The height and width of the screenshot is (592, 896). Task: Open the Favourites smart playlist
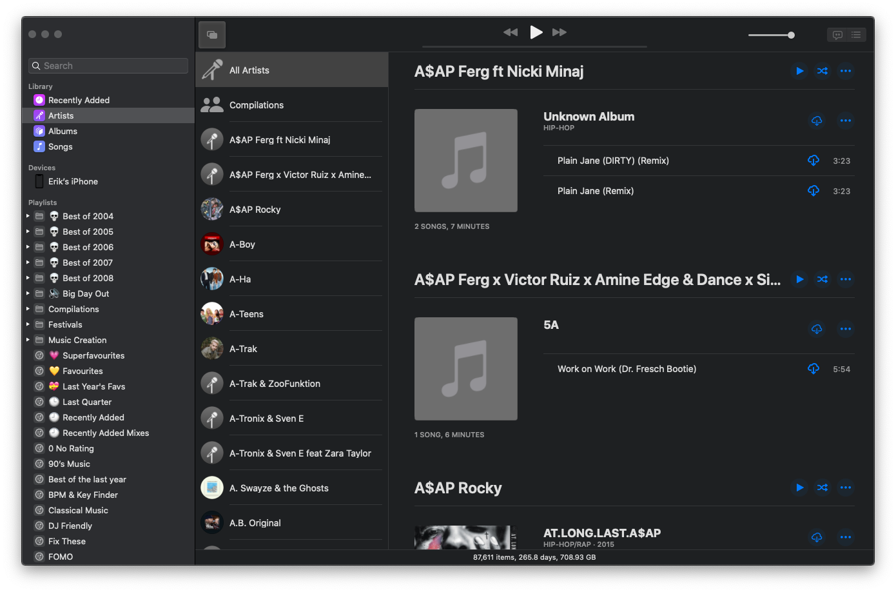click(x=108, y=371)
